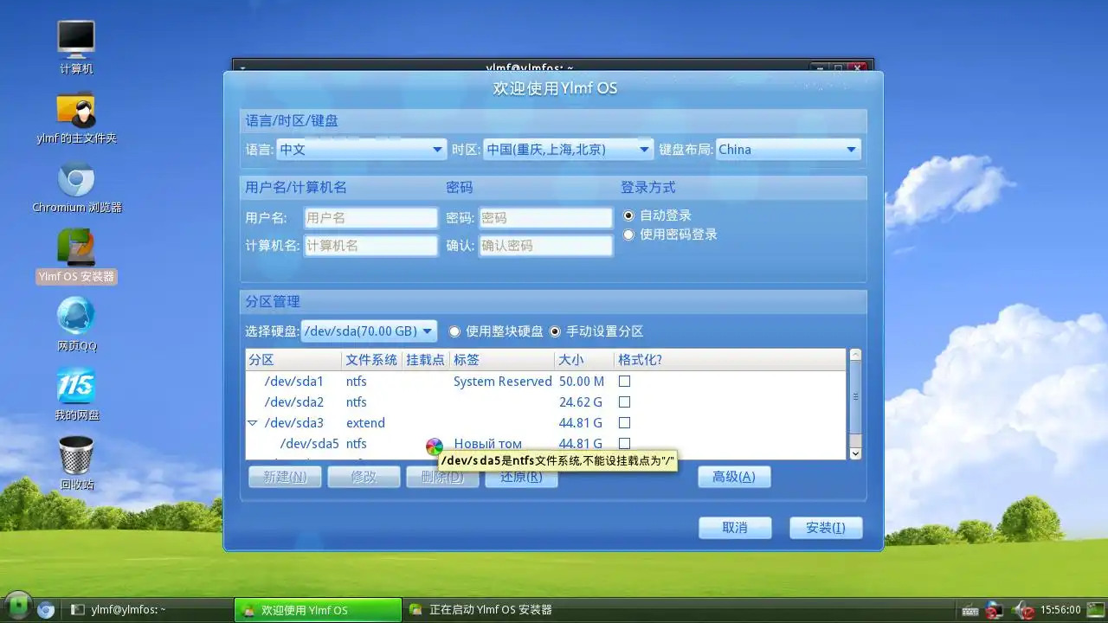Click 挂载点 column header
This screenshot has height=623, width=1108.
(426, 360)
